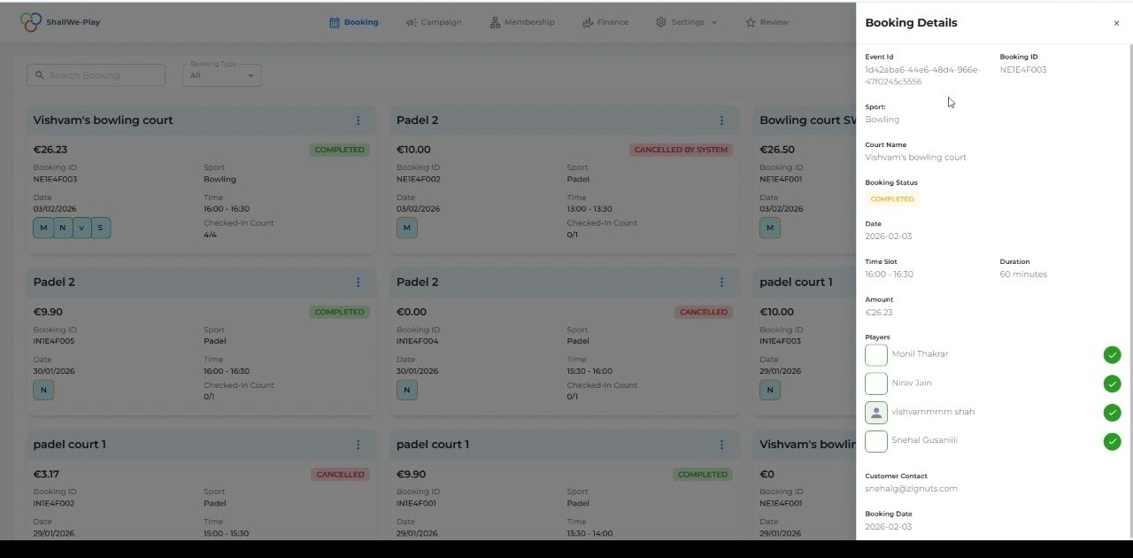The height and width of the screenshot is (558, 1133).
Task: Open options for padel court 1 €3.17 card
Action: click(358, 445)
